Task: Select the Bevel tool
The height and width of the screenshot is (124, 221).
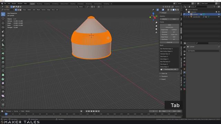Action: [x=3, y=62]
